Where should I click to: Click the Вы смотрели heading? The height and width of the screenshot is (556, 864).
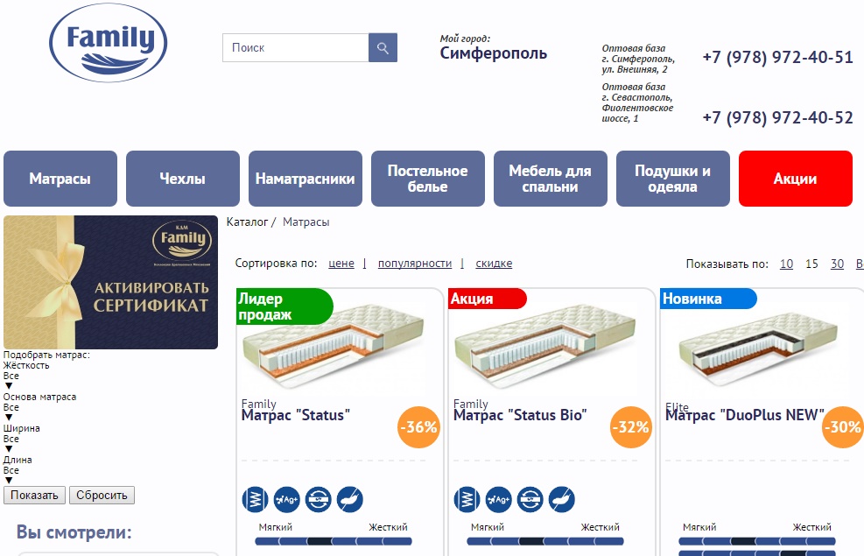[x=74, y=532]
